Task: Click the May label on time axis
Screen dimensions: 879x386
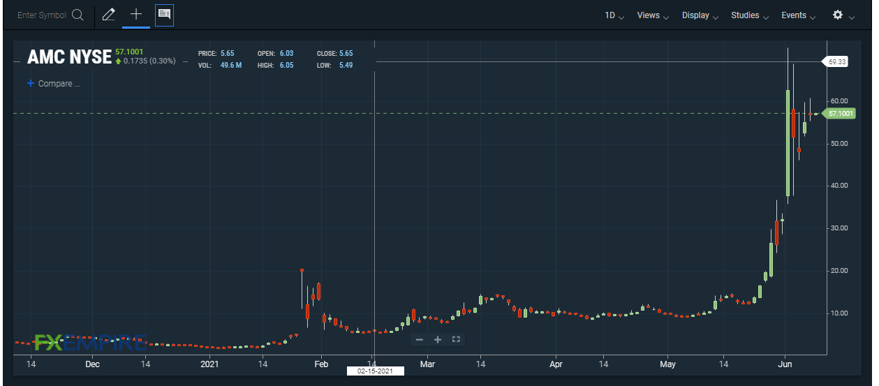Action: (x=668, y=364)
